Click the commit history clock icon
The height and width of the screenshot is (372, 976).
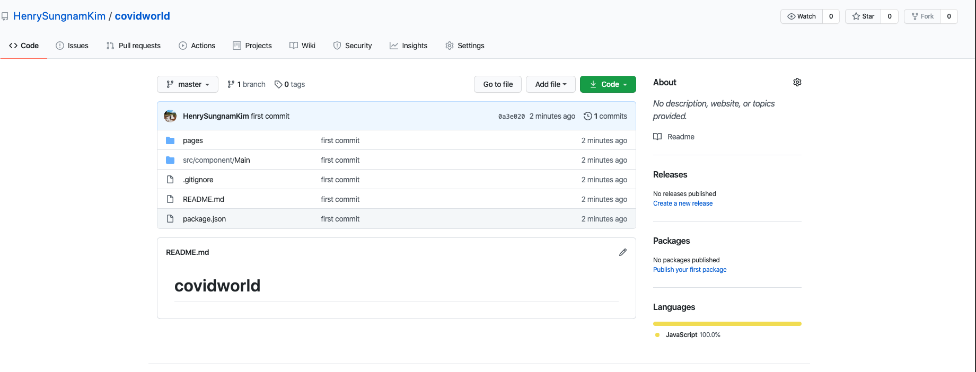tap(587, 116)
